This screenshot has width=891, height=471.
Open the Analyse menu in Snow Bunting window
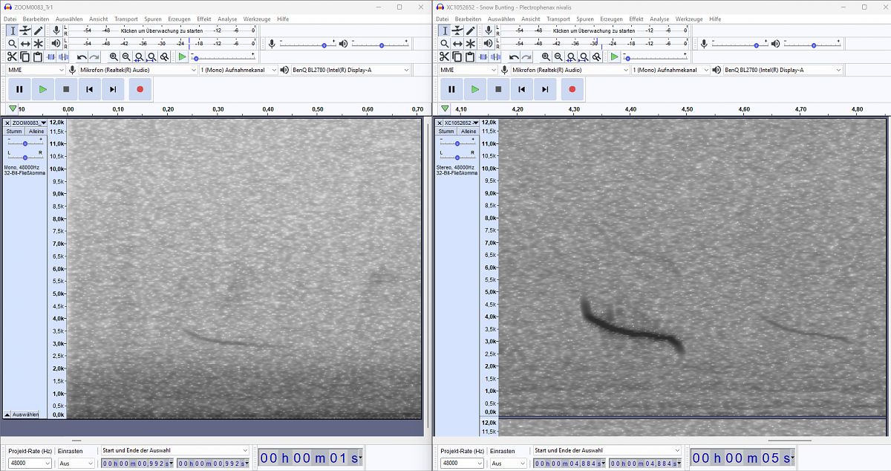[659, 19]
